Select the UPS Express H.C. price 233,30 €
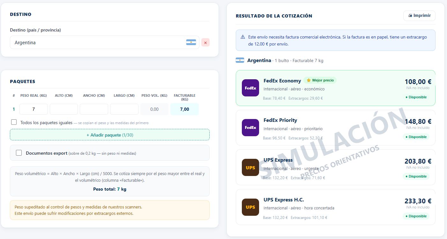 418,201
